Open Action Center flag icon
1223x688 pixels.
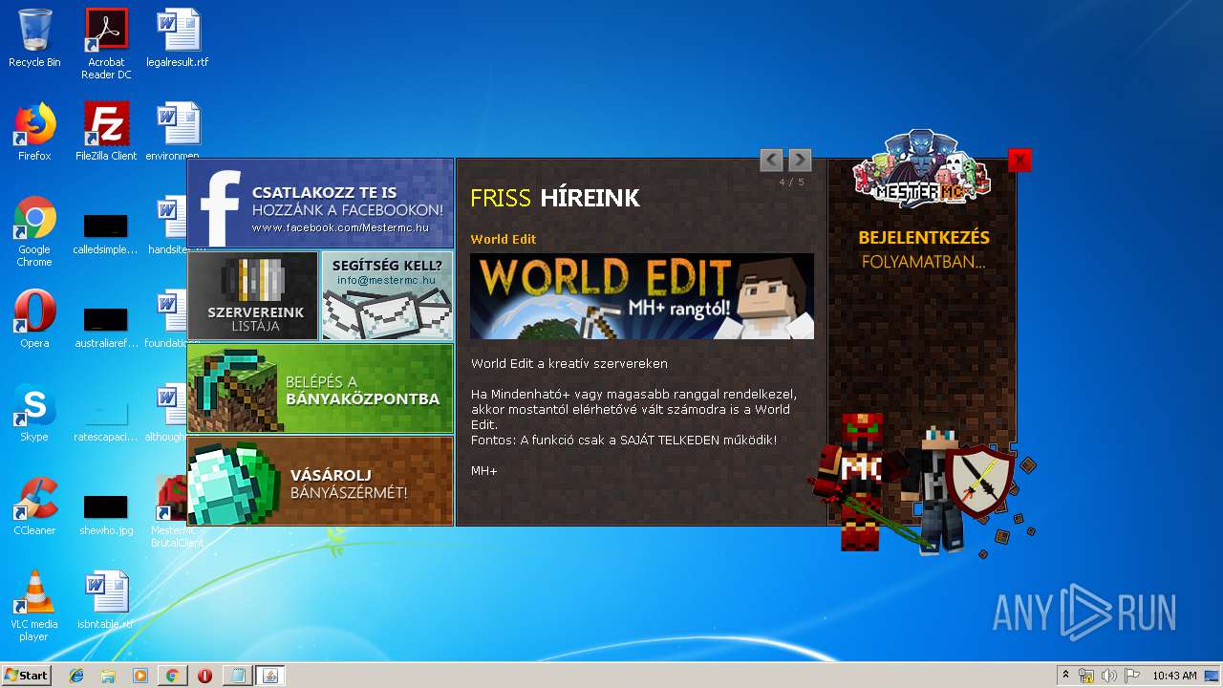click(x=1131, y=676)
